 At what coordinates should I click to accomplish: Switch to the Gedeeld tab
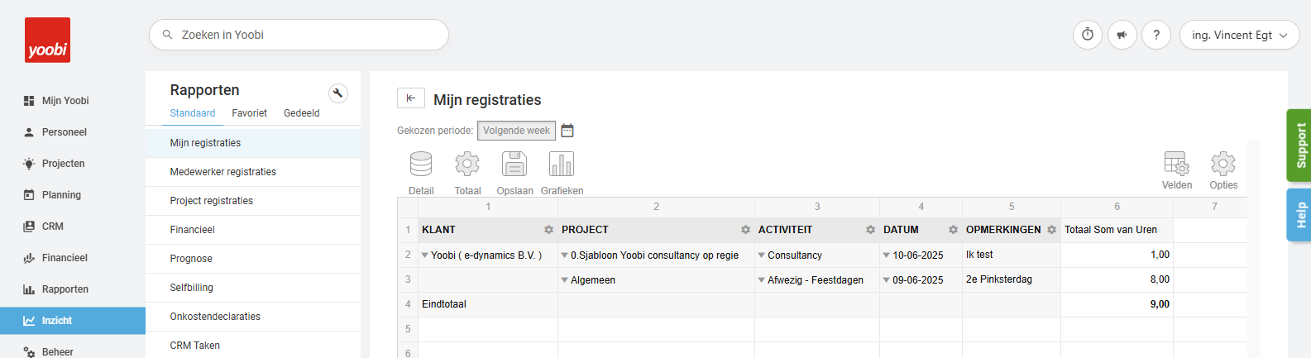(301, 113)
